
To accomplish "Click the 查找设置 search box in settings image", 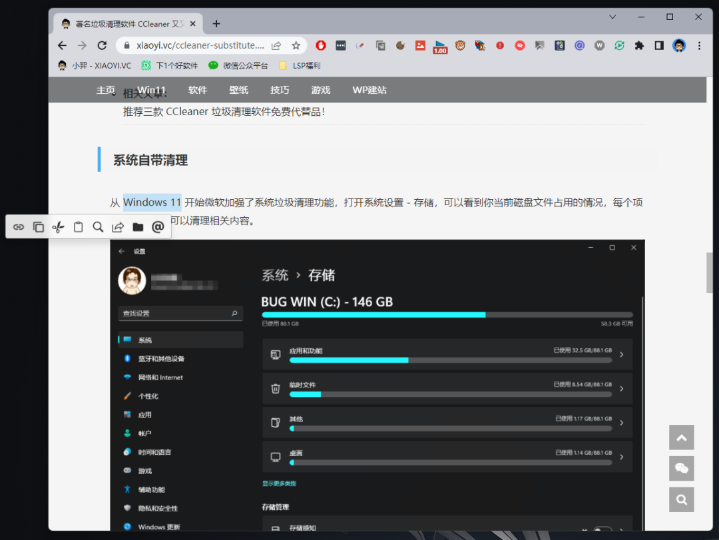I will point(180,314).
